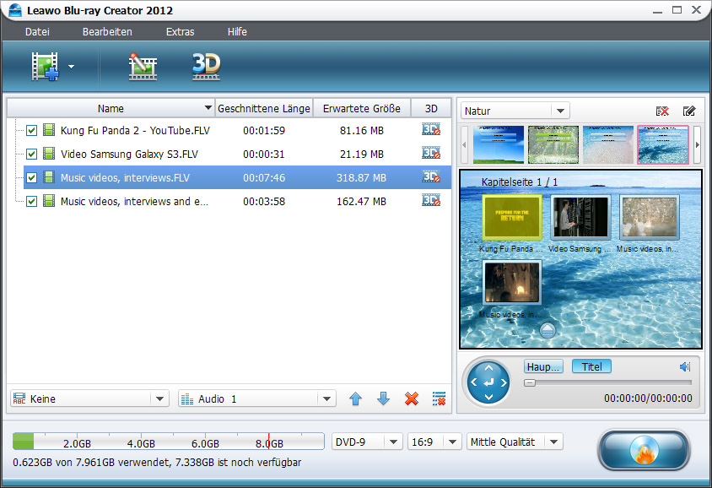The width and height of the screenshot is (712, 488).
Task: Click the add video icon in toolbar
Action: coord(46,66)
